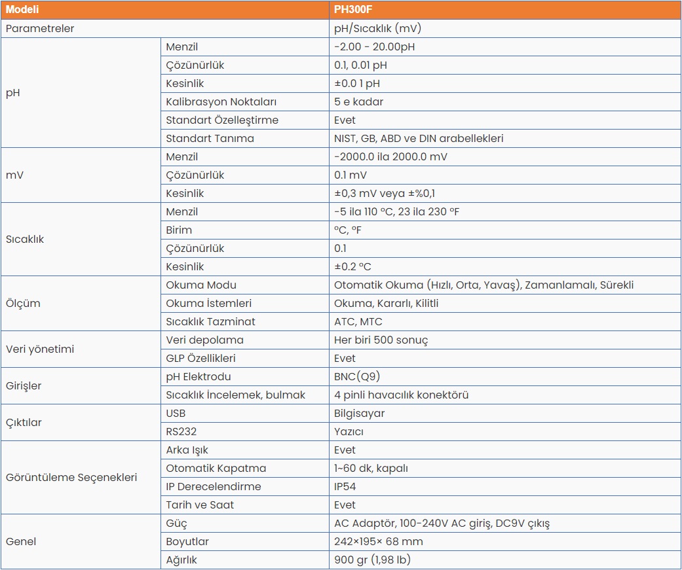The width and height of the screenshot is (682, 570).
Task: Select '-5 ila 110 °C, 23 ila 230 °F'
Action: tap(396, 212)
